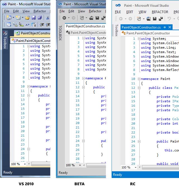Open Paint.PaintObjectConstructor class dropdown in RC
Viewport: 179px width, 190px height.
click(150, 33)
